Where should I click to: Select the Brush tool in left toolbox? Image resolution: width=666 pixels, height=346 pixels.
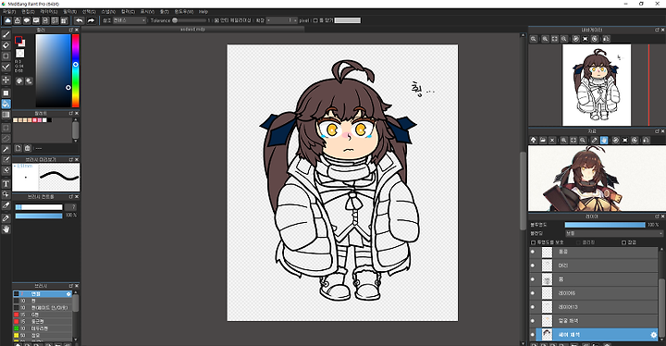[6, 34]
